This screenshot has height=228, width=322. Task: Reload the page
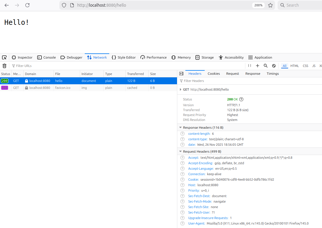click(x=27, y=5)
